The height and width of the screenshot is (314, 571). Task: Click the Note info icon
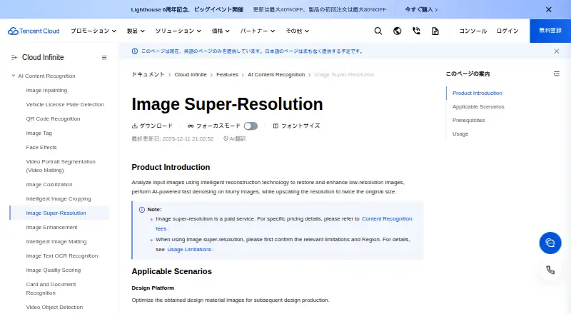pos(142,210)
